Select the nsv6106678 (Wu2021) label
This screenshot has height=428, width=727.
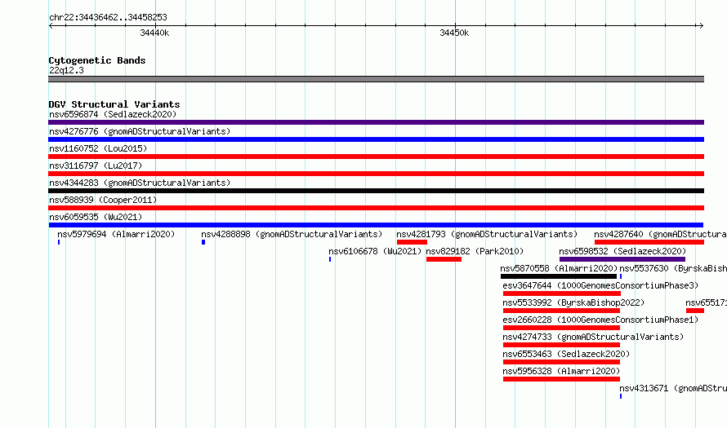coord(375,251)
